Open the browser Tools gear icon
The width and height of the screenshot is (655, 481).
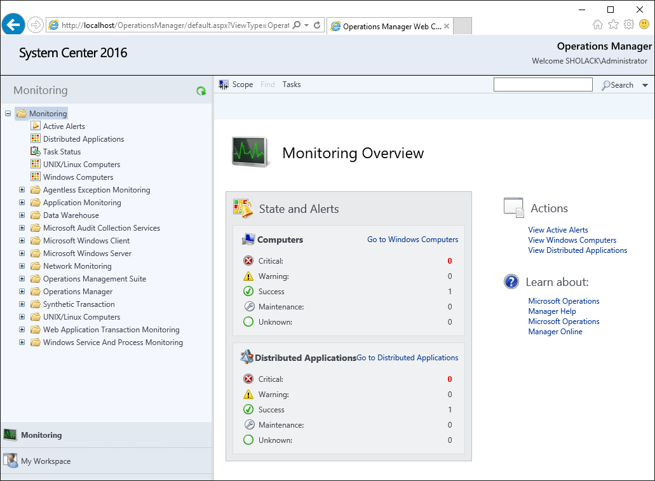pyautogui.click(x=629, y=25)
